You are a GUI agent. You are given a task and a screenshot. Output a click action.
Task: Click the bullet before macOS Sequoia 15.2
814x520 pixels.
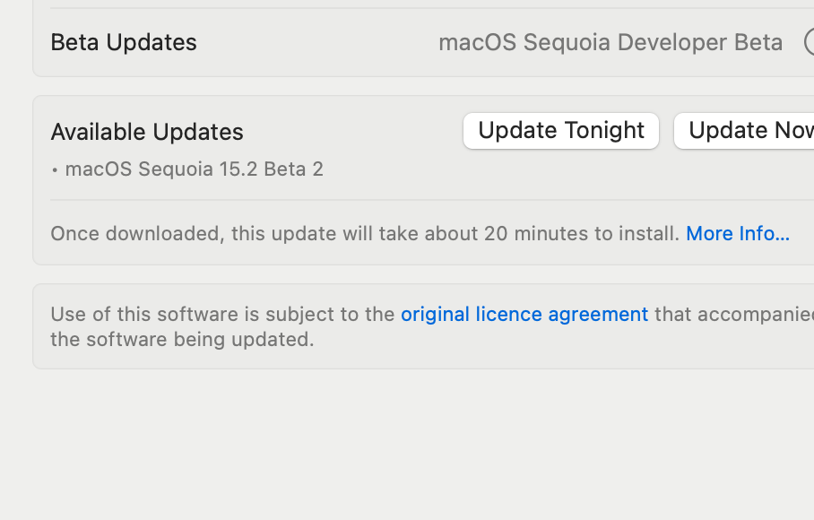tap(56, 170)
